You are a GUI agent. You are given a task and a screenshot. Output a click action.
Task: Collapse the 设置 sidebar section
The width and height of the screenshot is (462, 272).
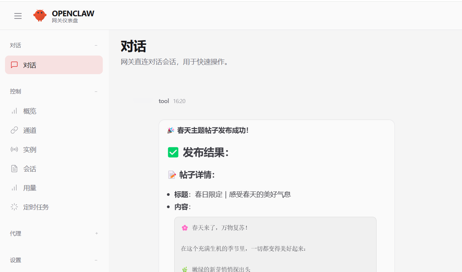click(x=96, y=260)
